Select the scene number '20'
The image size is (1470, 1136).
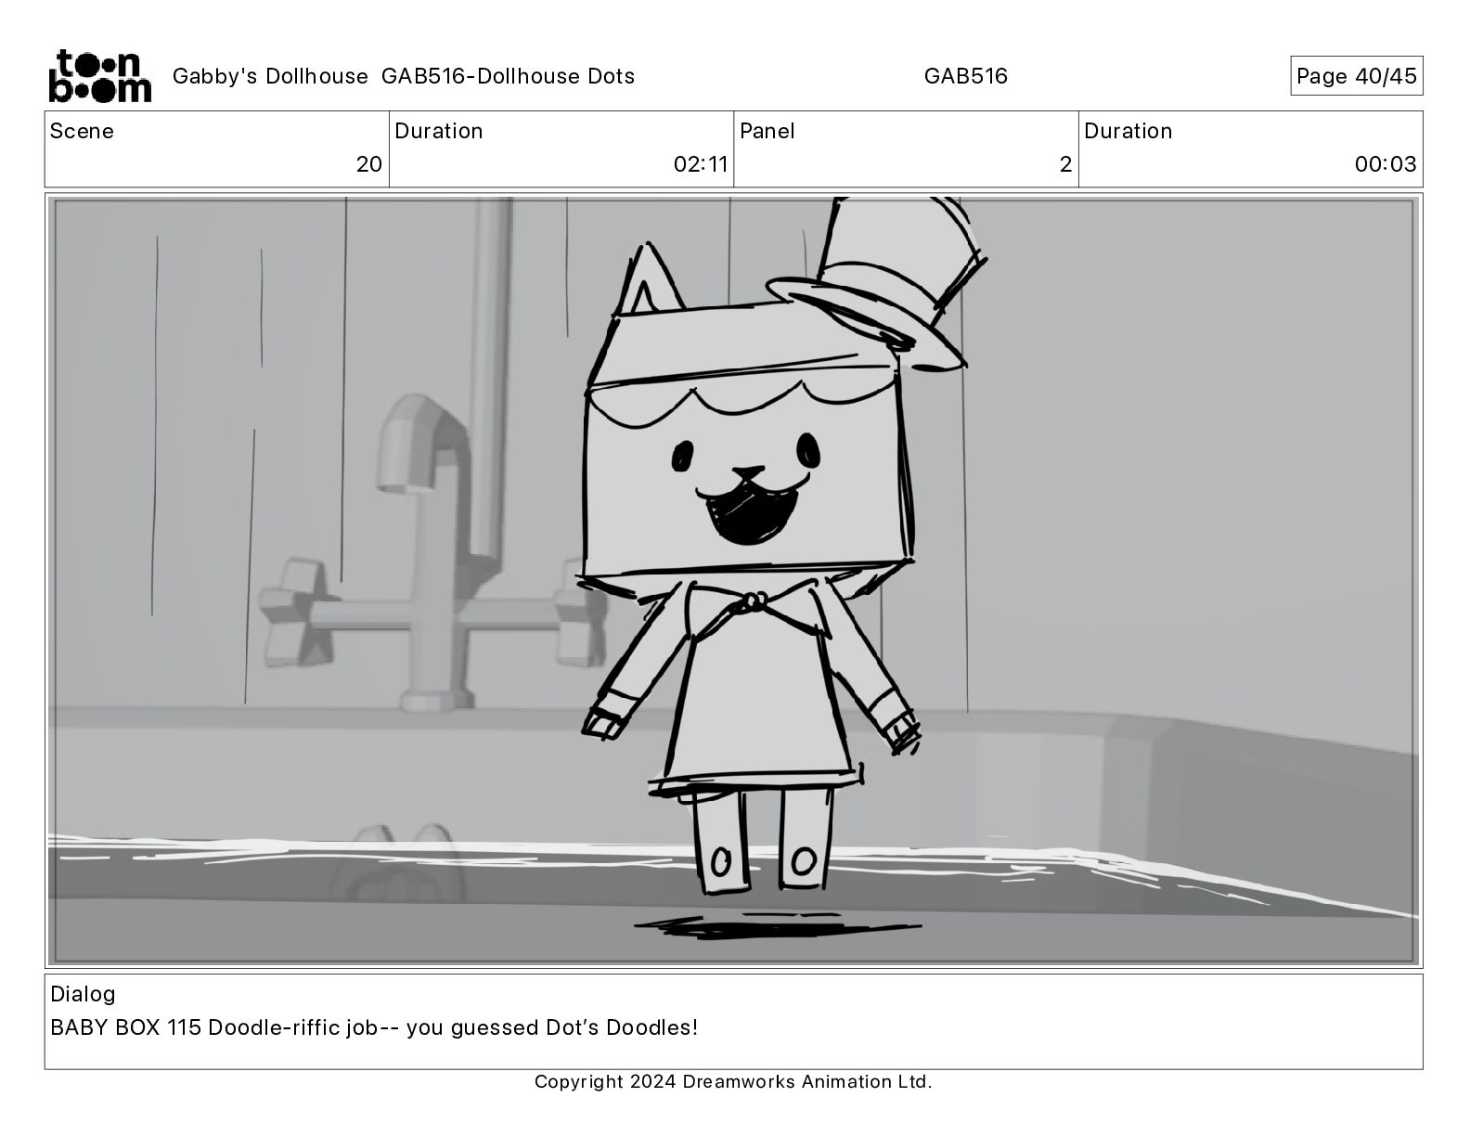[368, 164]
